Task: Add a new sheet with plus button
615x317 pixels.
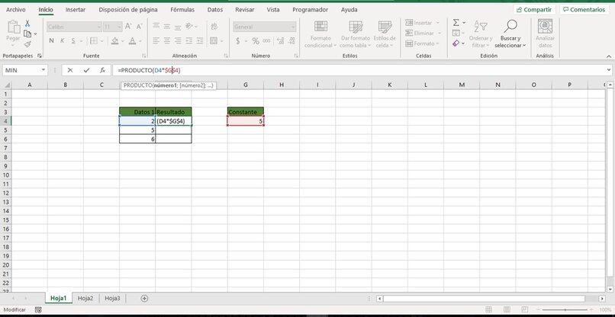Action: click(144, 298)
